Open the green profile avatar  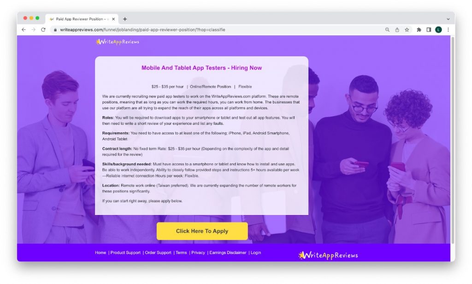tap(438, 30)
